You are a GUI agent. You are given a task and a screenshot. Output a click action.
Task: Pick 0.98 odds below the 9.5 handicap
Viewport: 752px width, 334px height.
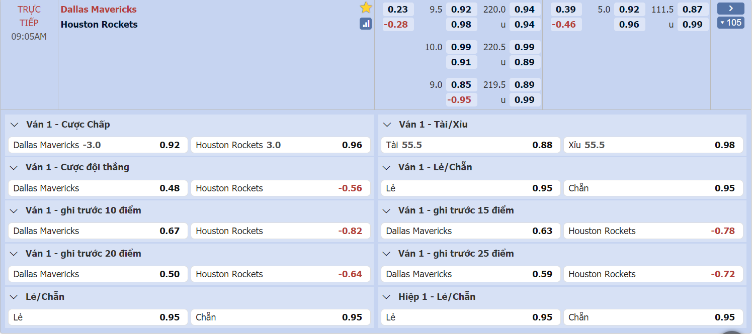pyautogui.click(x=461, y=24)
